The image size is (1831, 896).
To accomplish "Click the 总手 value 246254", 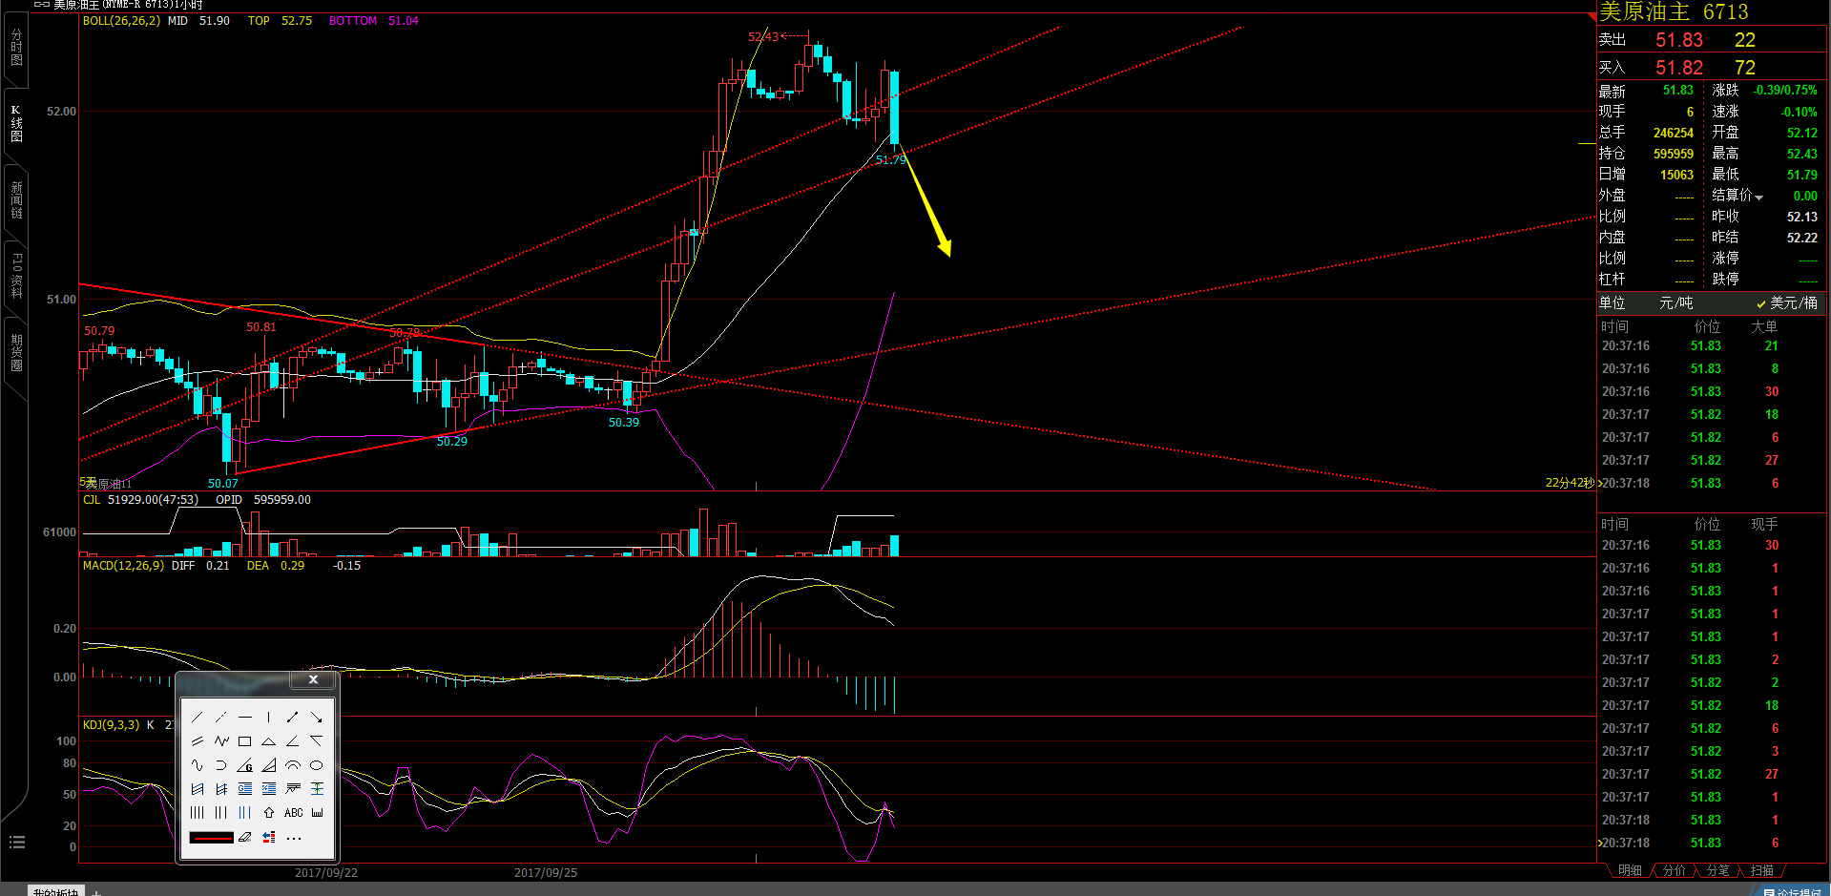I will coord(1674,133).
